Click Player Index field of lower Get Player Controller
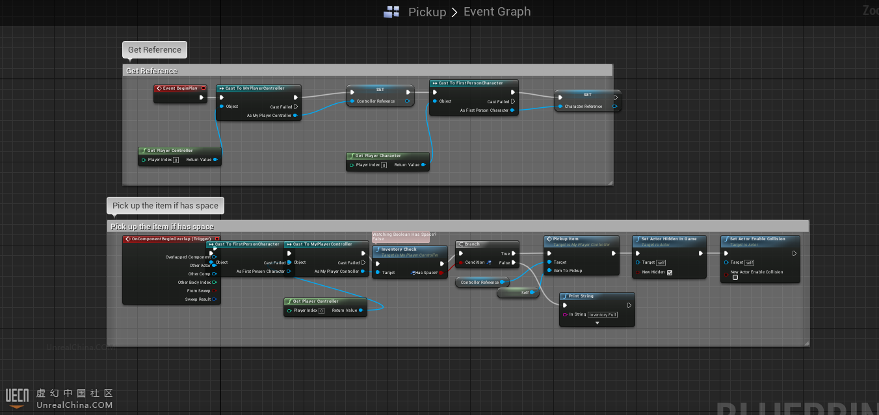The width and height of the screenshot is (879, 415). point(321,310)
